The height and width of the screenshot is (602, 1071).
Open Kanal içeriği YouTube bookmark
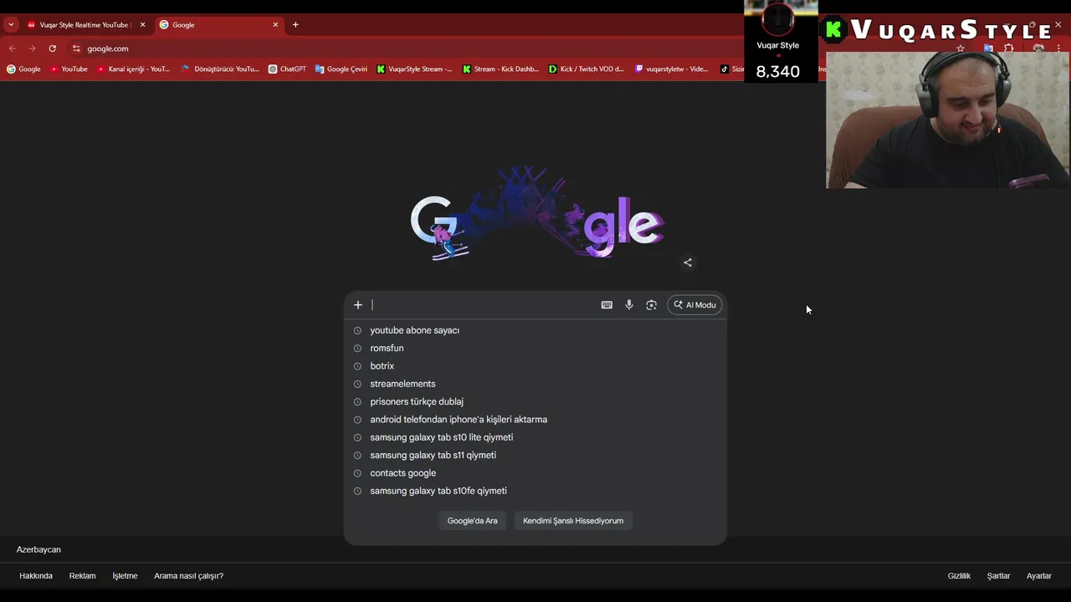(134, 69)
